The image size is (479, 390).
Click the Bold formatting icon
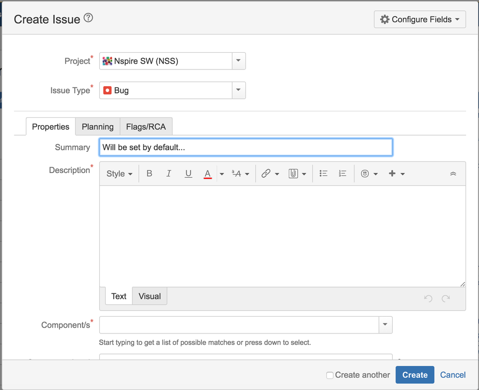149,173
